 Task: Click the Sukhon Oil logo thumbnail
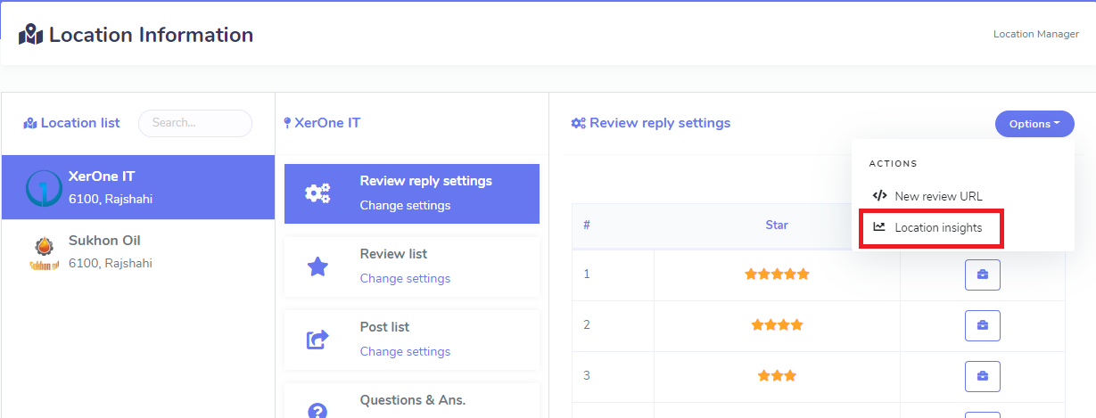tap(43, 252)
